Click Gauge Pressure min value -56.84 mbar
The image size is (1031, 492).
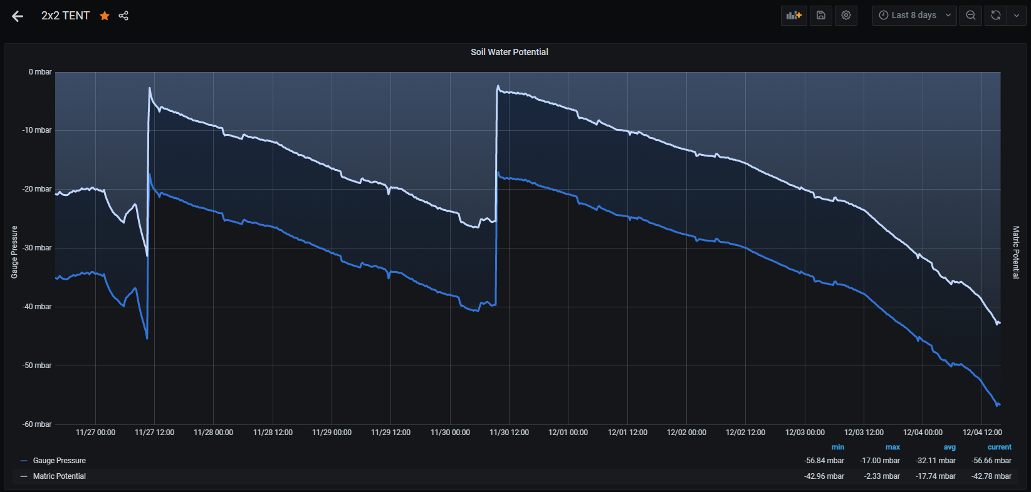[x=824, y=461]
